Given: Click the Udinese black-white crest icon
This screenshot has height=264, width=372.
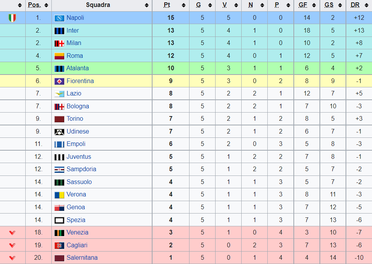Looking at the screenshot, I should click(x=59, y=132).
